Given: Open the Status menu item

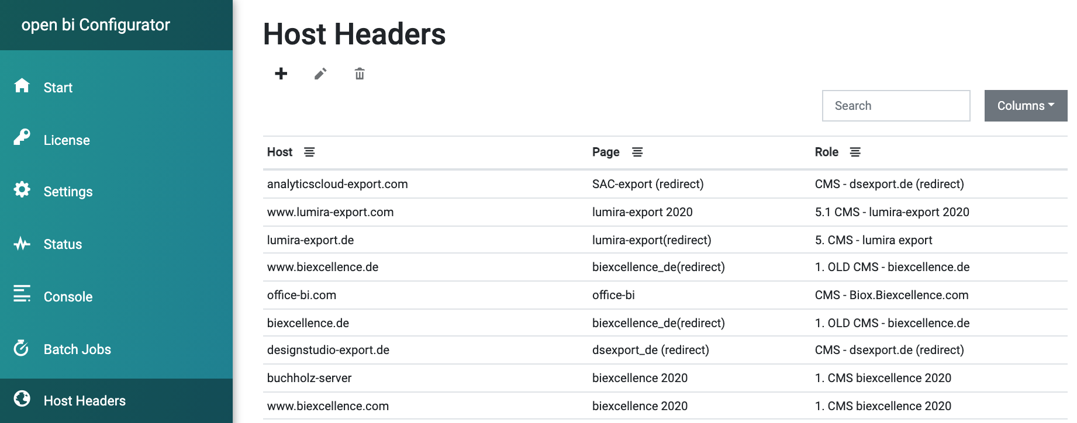Looking at the screenshot, I should point(63,244).
